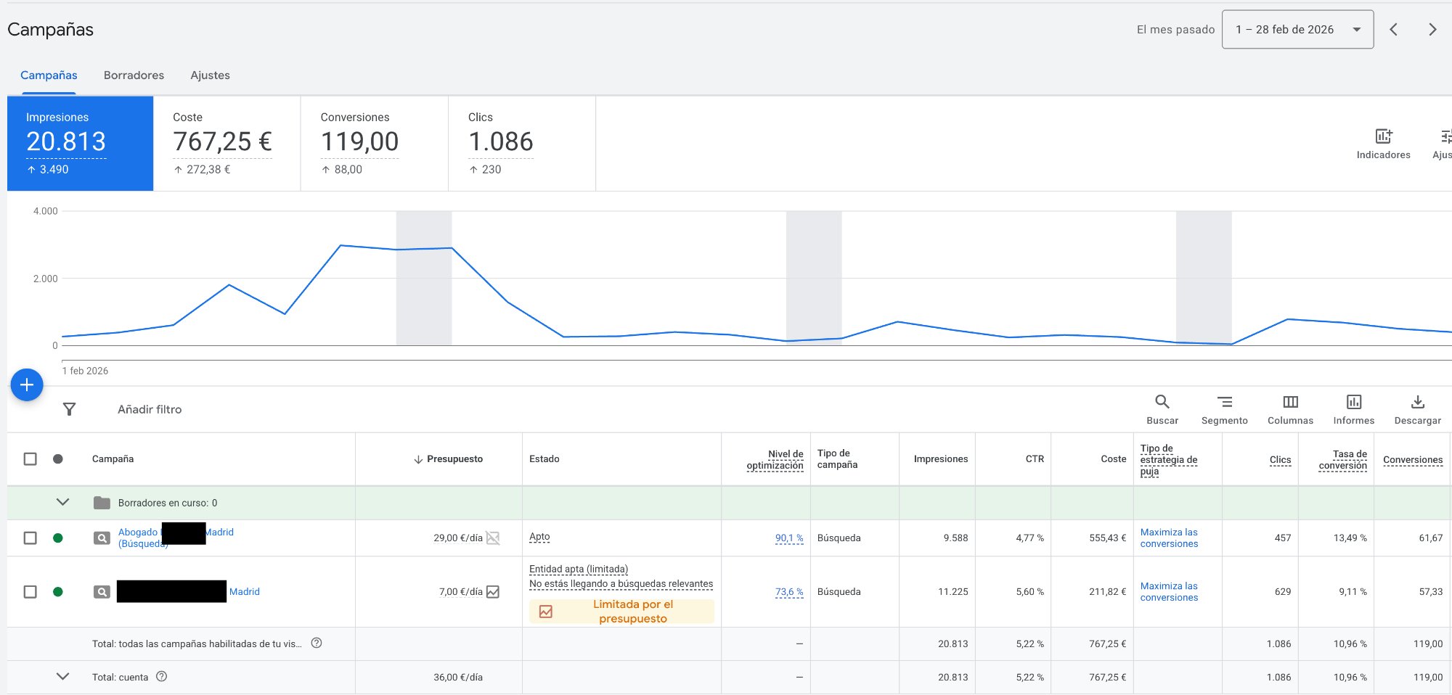This screenshot has width=1452, height=695.
Task: Click the filter funnel icon
Action: [70, 409]
